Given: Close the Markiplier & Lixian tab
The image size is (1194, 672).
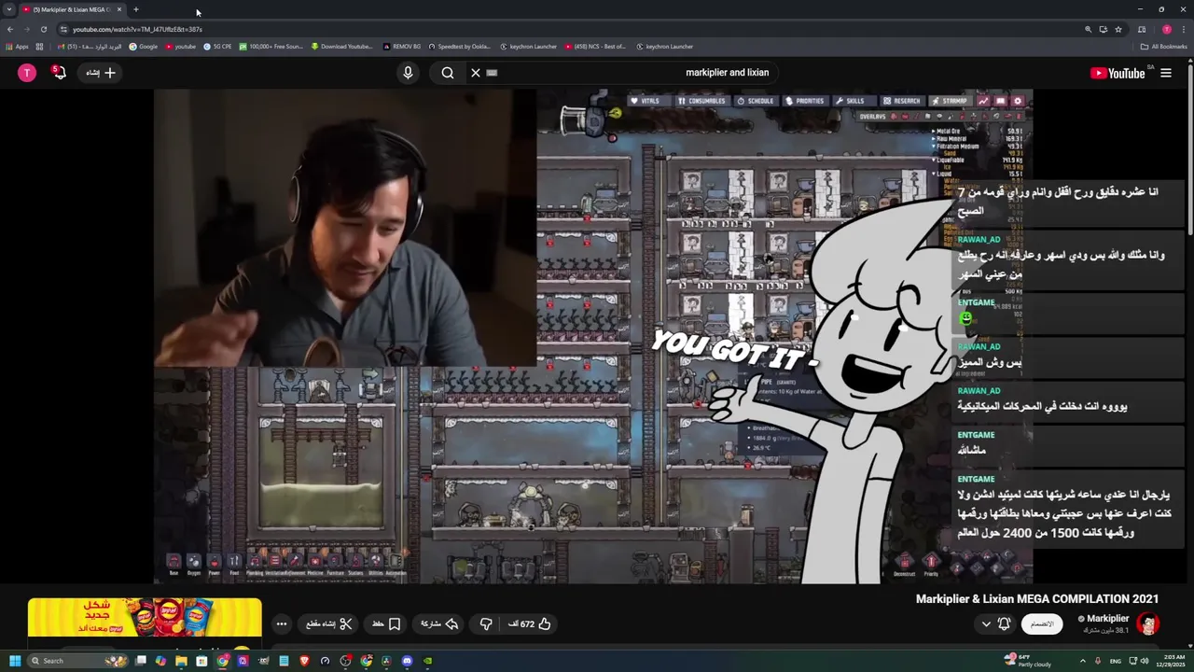Looking at the screenshot, I should tap(118, 9).
